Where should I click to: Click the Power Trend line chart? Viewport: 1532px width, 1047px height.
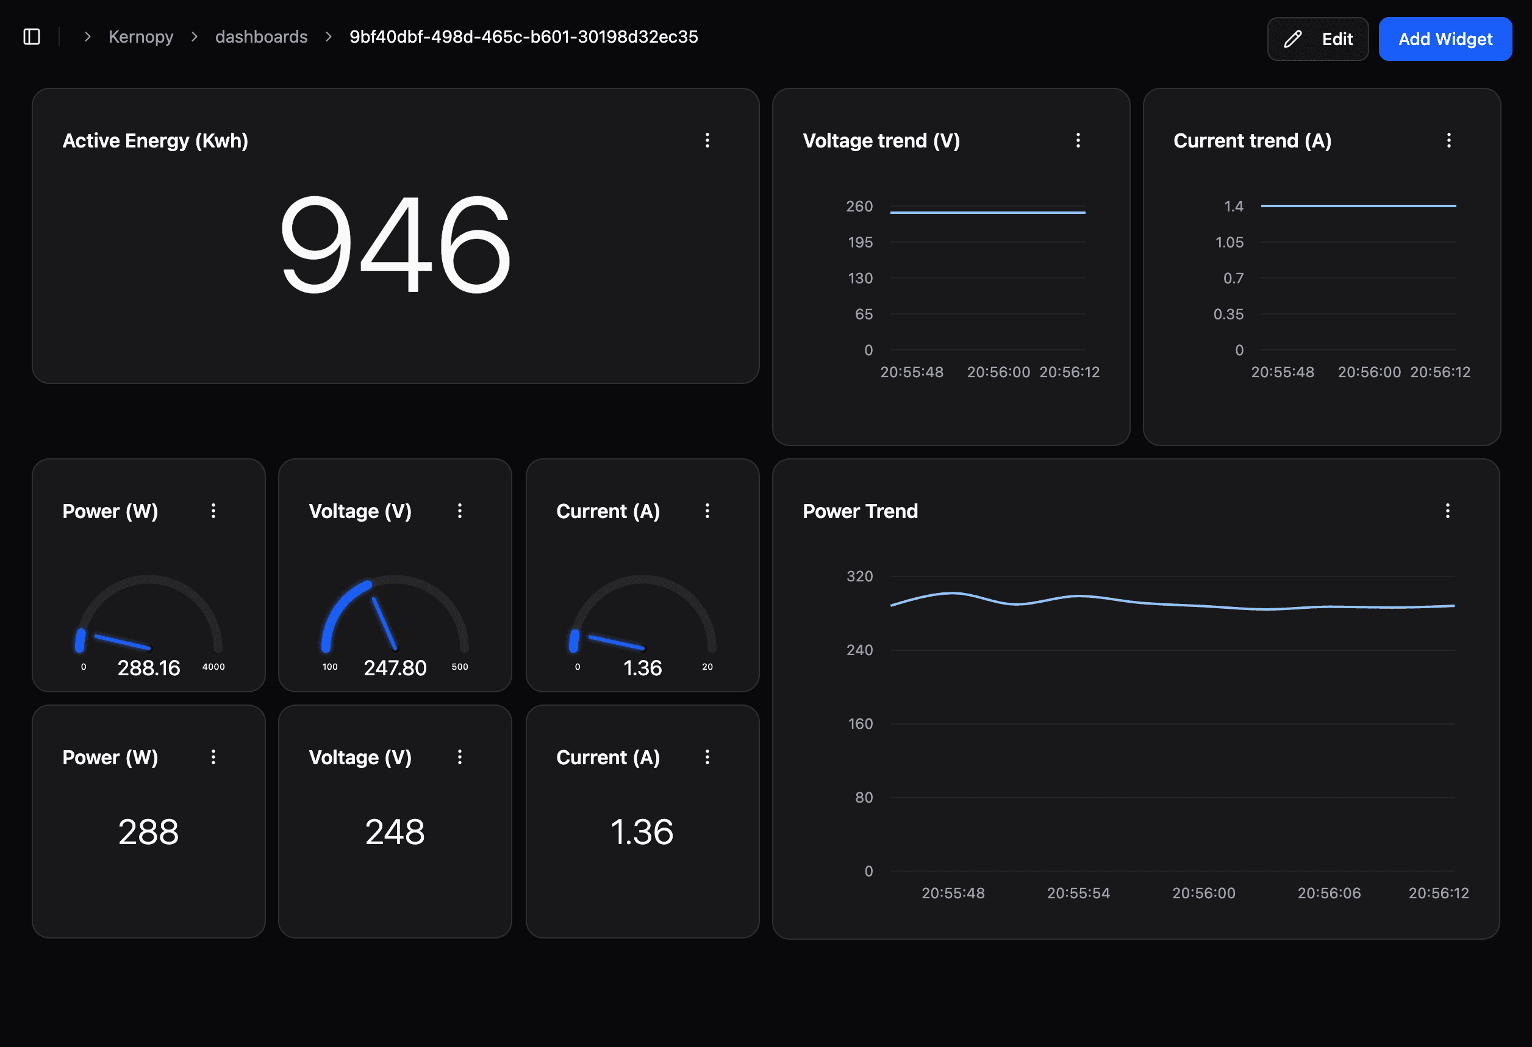pyautogui.click(x=1172, y=723)
